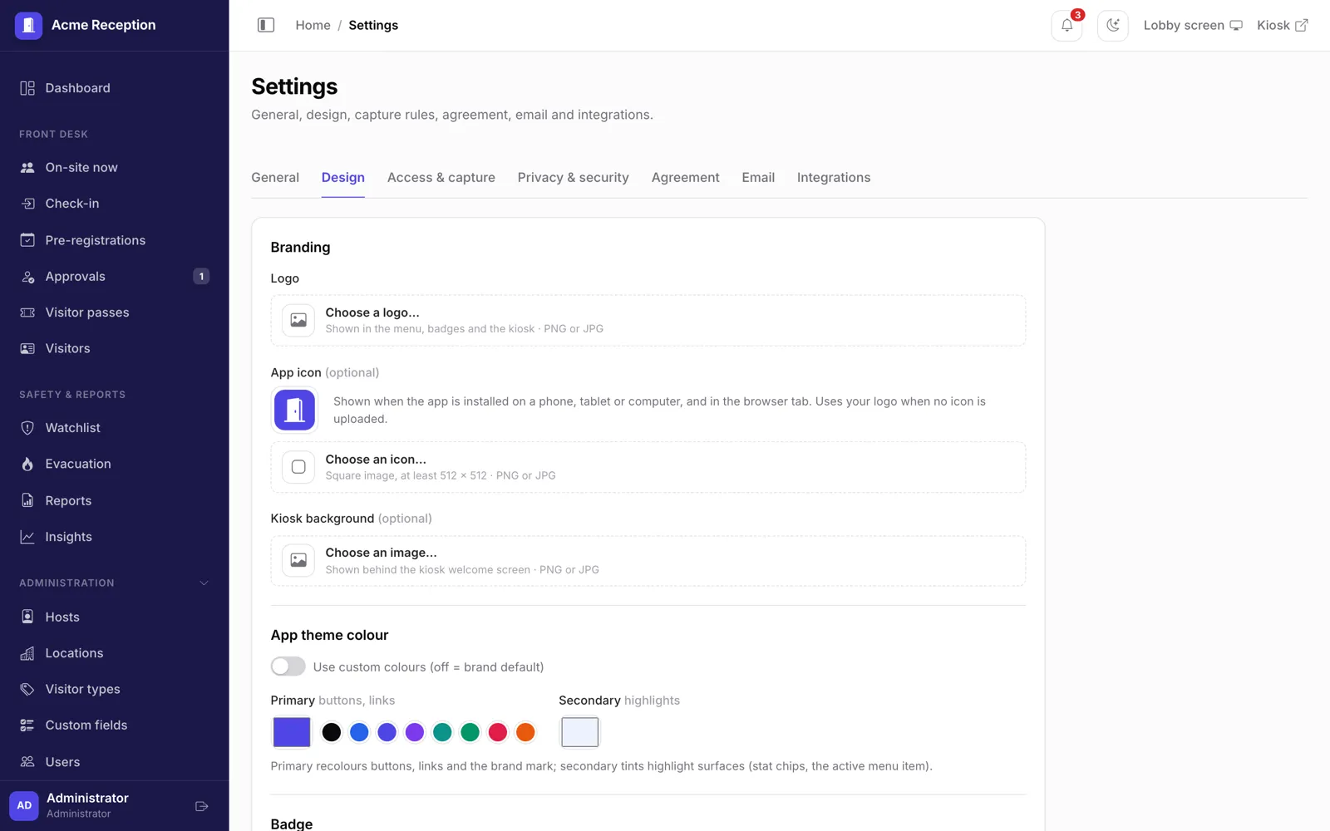Enable the Use custom colours toggle
The height and width of the screenshot is (831, 1330).
coord(288,666)
